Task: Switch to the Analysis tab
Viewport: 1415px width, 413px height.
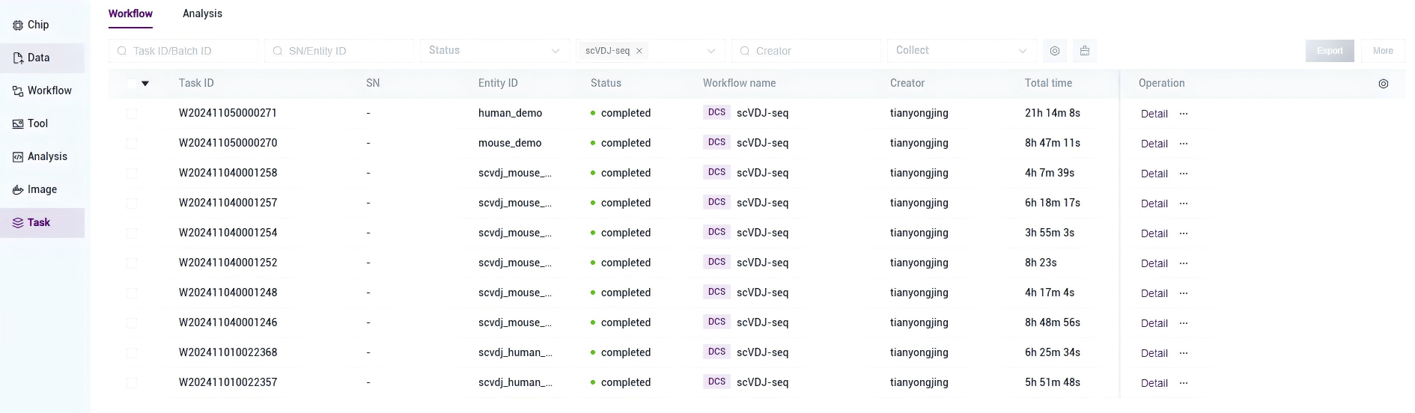Action: point(202,13)
